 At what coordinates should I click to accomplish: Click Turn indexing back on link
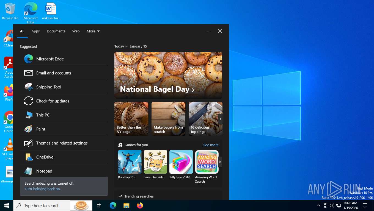tap(43, 189)
